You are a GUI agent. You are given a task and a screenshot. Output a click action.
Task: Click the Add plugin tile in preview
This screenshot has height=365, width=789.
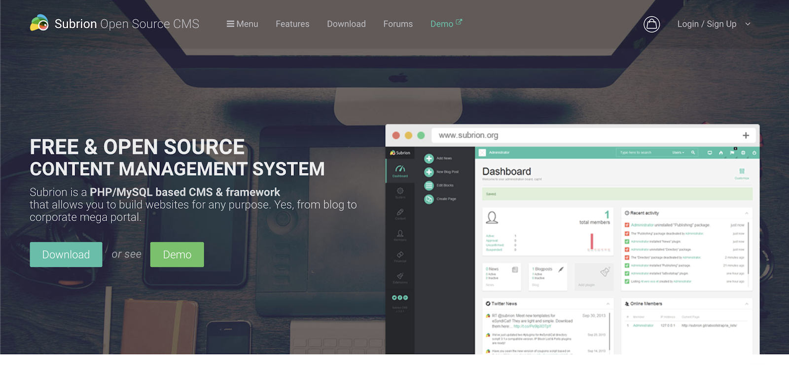pos(594,277)
